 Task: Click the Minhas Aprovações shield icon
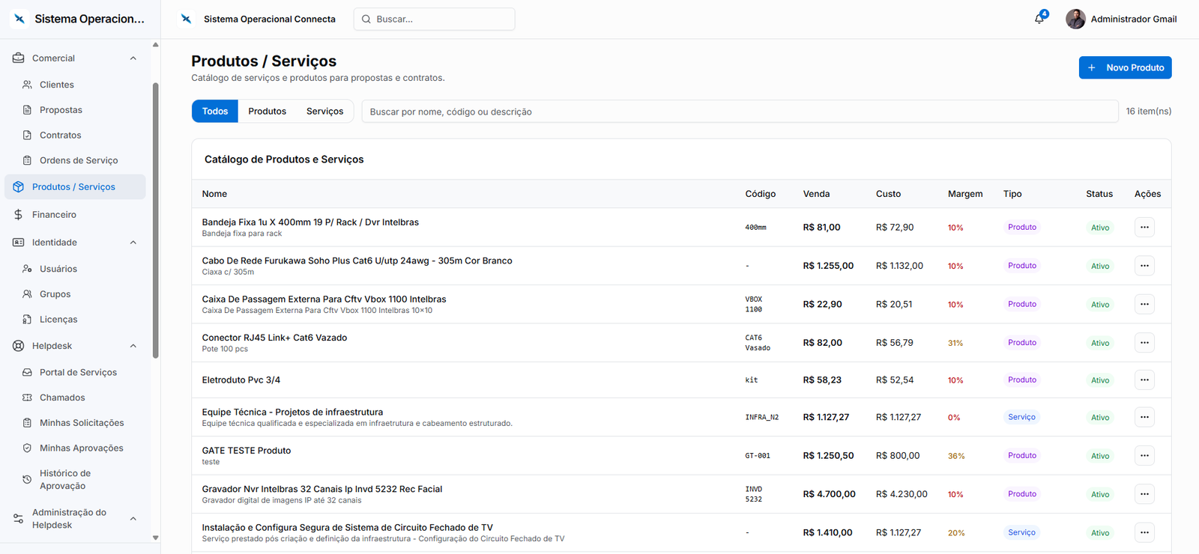click(x=27, y=448)
